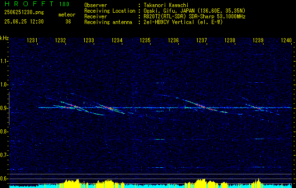
Task: Click the 'Receiving Location' label
Action: coord(110,11)
